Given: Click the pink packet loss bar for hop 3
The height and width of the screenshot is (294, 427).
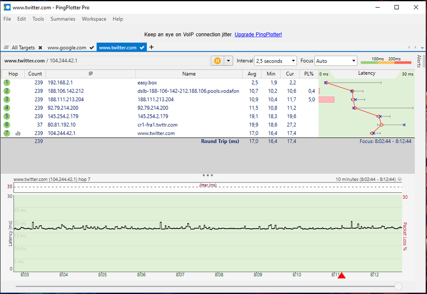Looking at the screenshot, I should tap(327, 100).
